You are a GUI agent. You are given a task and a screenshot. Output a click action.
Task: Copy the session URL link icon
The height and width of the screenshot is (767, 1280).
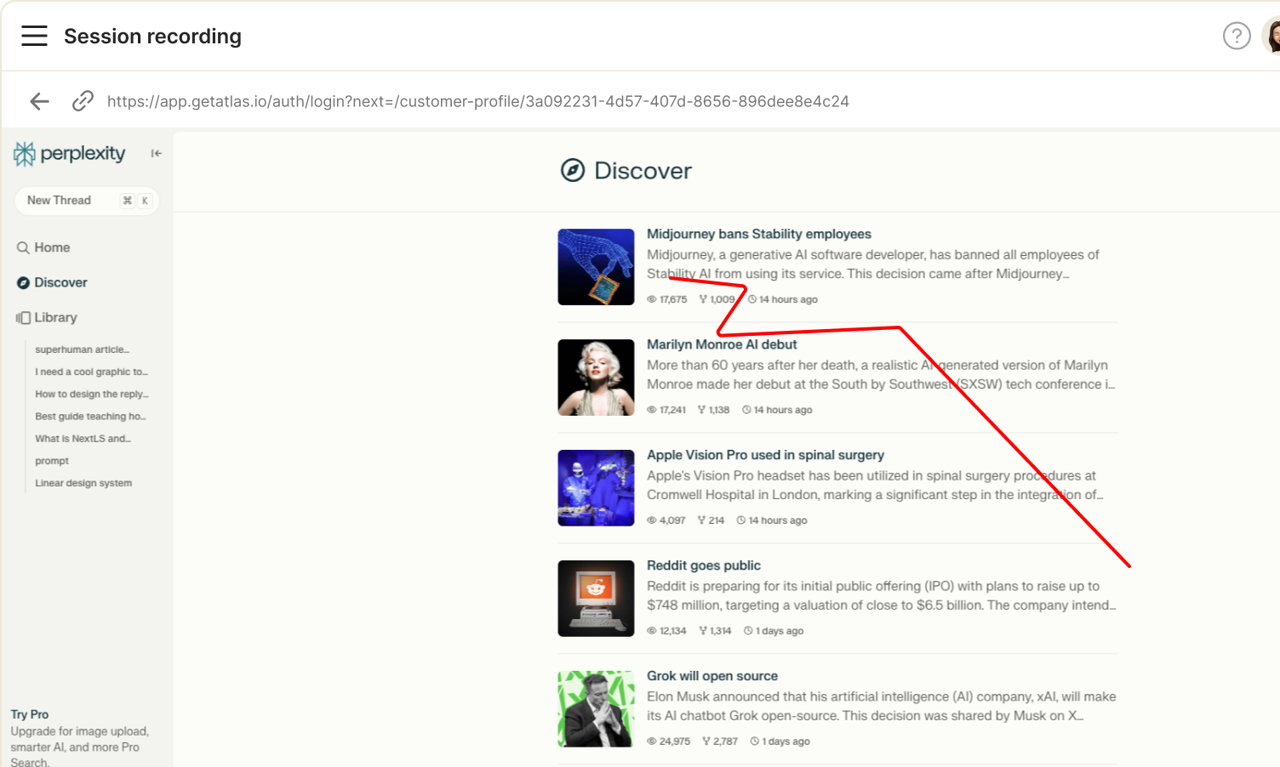[x=83, y=101]
